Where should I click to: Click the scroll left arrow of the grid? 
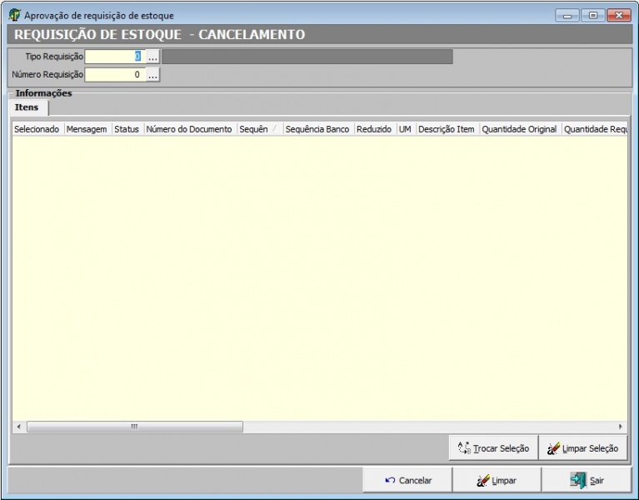click(x=19, y=427)
